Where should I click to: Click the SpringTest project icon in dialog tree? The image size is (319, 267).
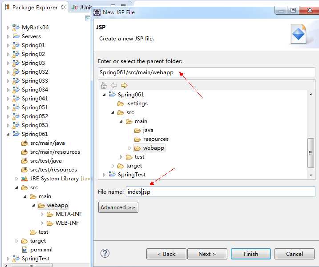pyautogui.click(x=112, y=174)
